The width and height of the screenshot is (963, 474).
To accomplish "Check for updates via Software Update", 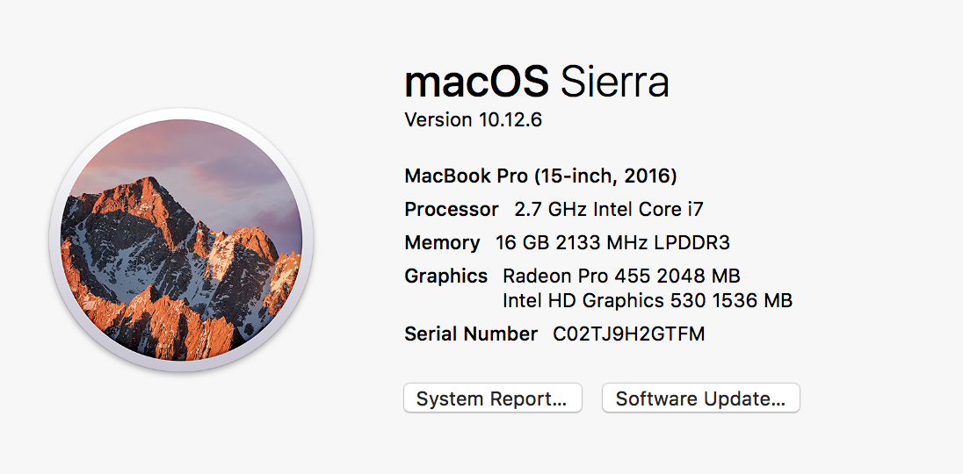I will pyautogui.click(x=700, y=399).
